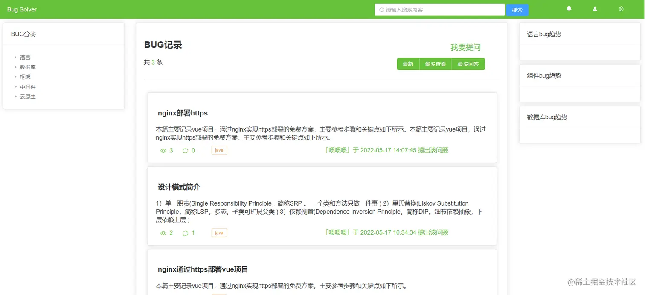This screenshot has width=645, height=295.
Task: Expand the 数据库 tree node arrow
Action: pyautogui.click(x=15, y=67)
